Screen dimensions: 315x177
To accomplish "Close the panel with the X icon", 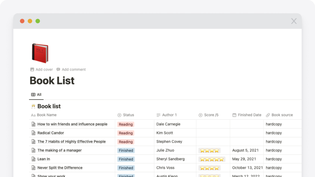I will [294, 21].
